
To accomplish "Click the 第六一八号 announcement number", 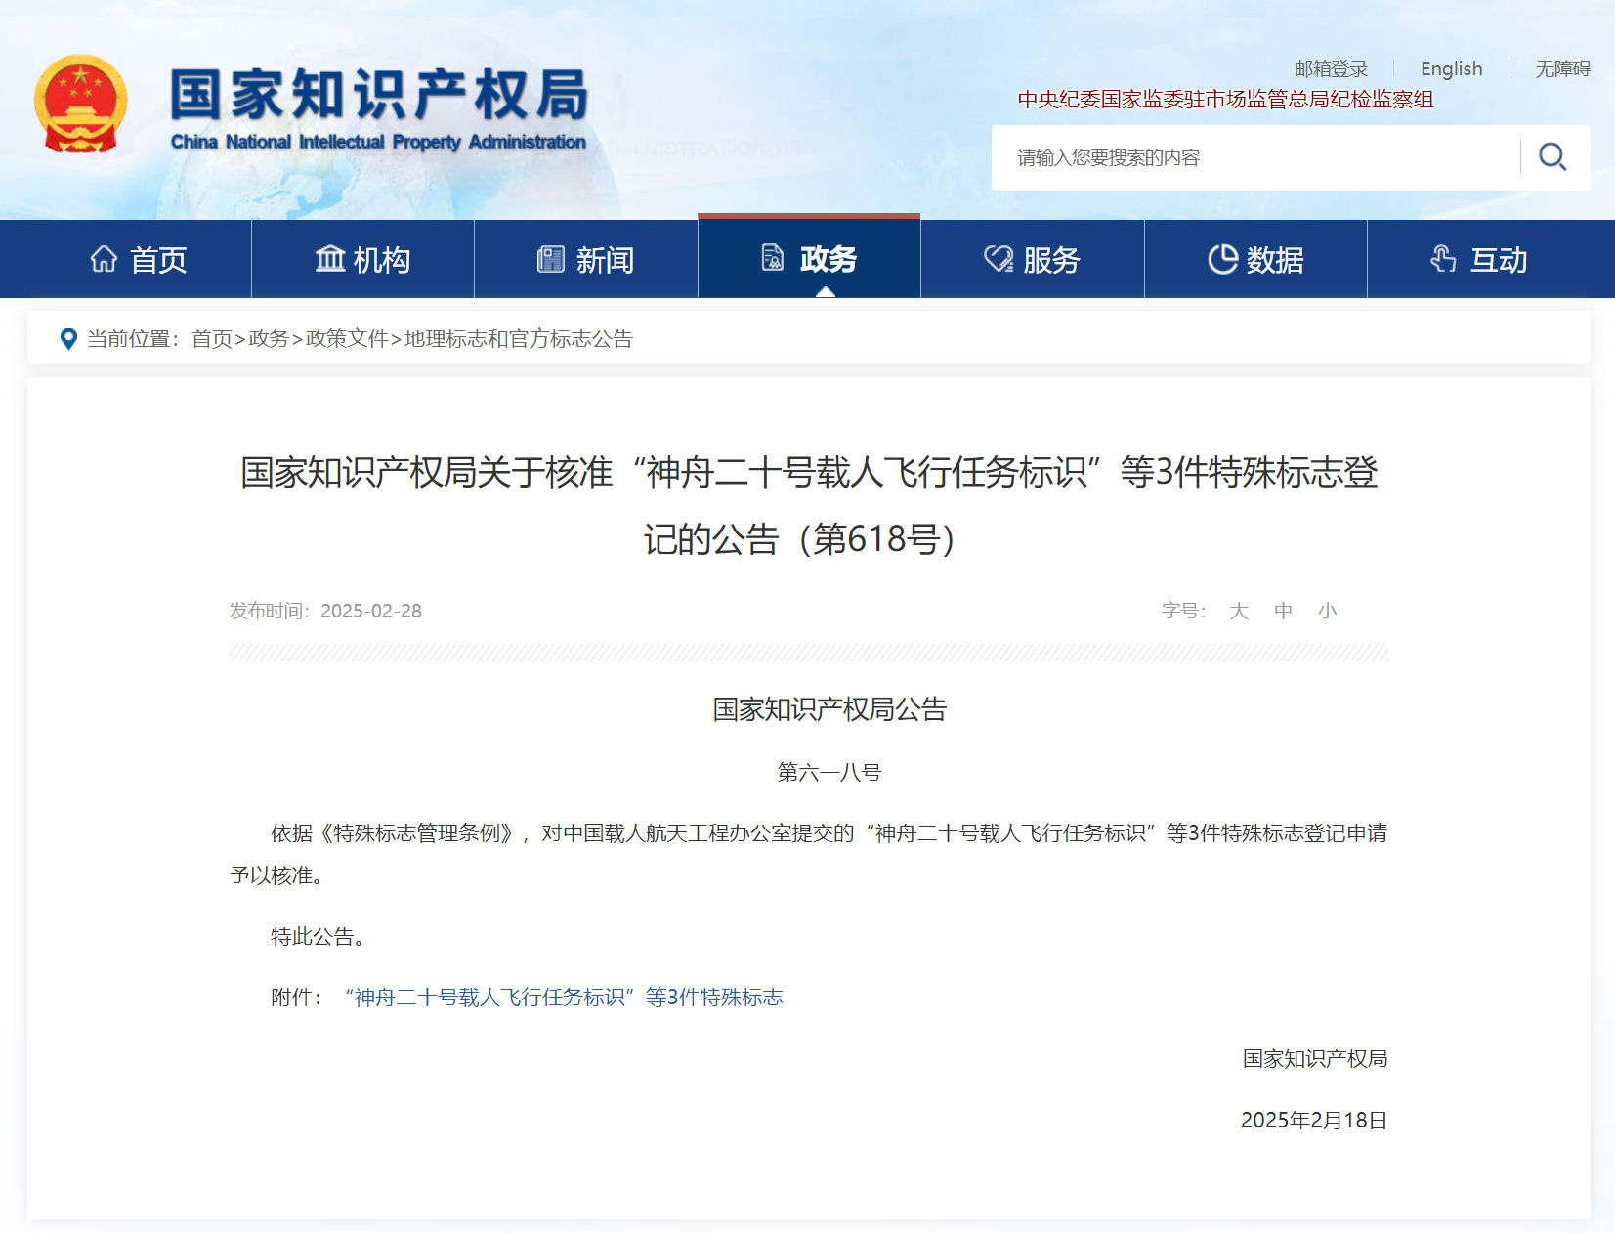I will (x=829, y=772).
